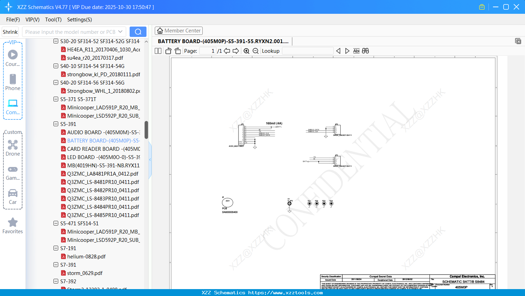The width and height of the screenshot is (525, 296).
Task: Open the Courses category in sidebar
Action: [x=13, y=58]
